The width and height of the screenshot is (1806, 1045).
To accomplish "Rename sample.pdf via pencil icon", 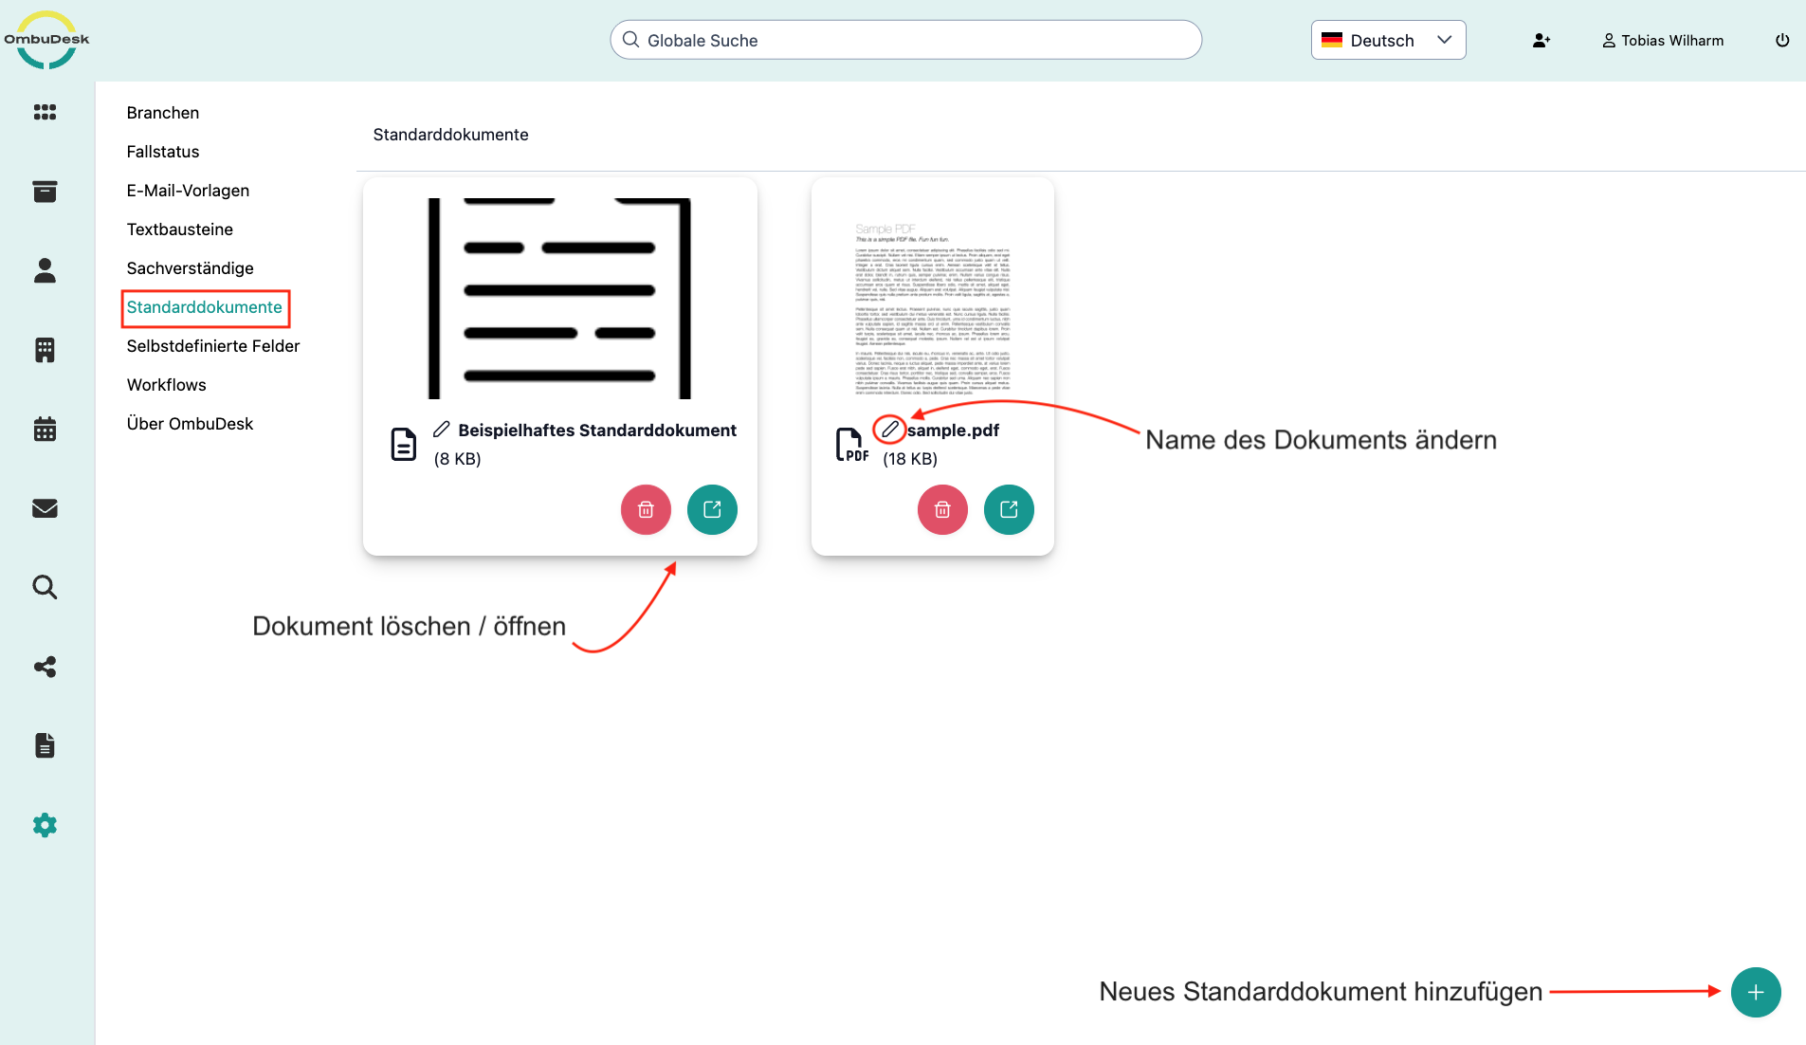I will point(889,430).
